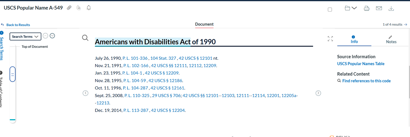Open P. L. 101-336 link
Viewport: 410px width, 137px height.
135,58
